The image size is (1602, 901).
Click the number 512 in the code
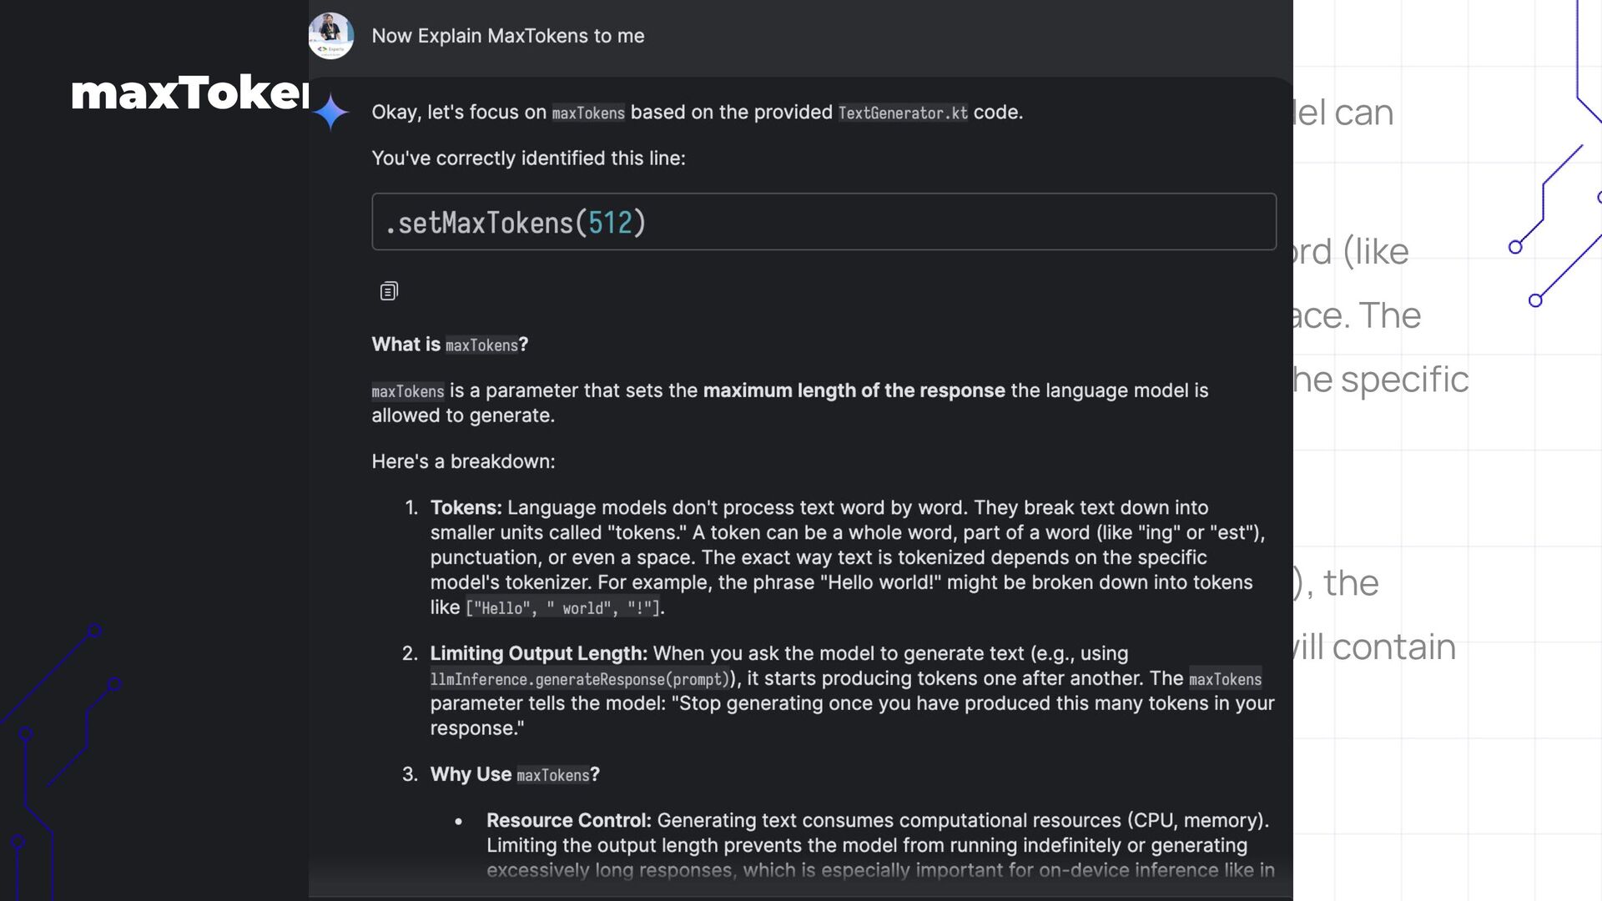point(610,223)
